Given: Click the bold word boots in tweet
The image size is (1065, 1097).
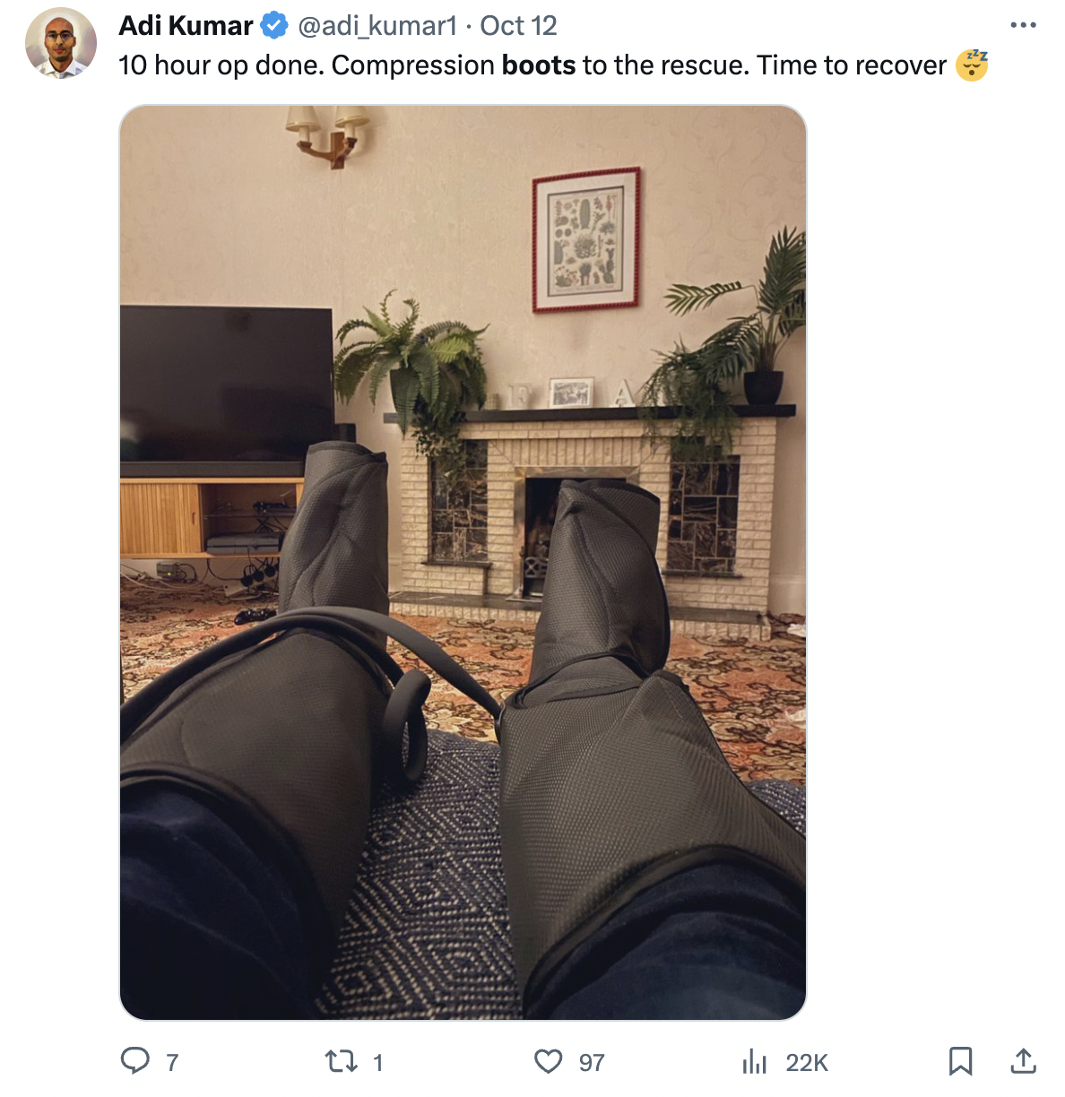Looking at the screenshot, I should [x=539, y=65].
